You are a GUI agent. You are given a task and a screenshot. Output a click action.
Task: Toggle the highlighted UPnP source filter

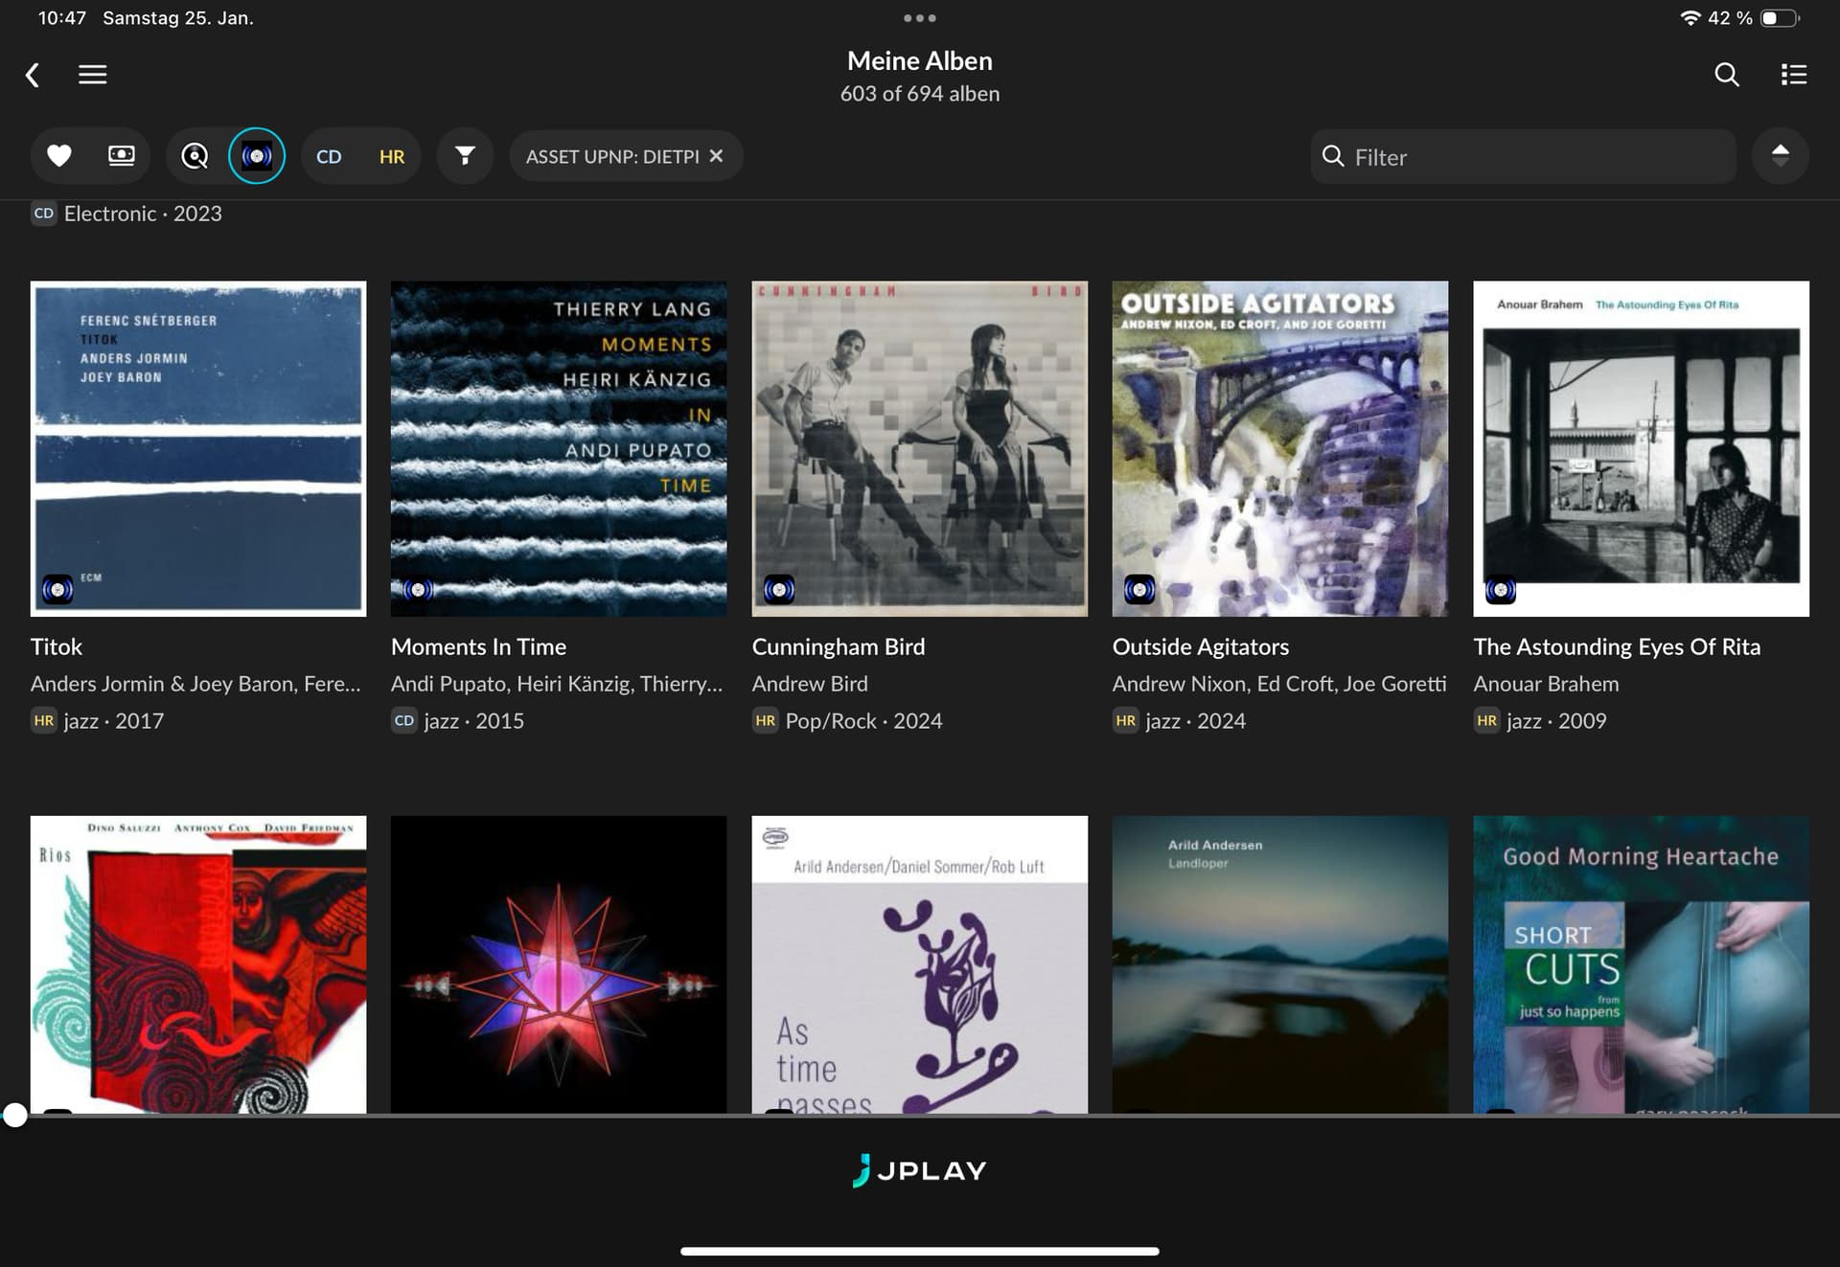[257, 156]
